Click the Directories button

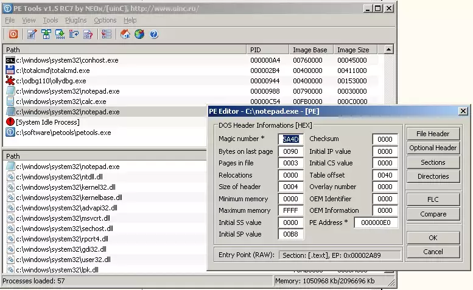[433, 176]
